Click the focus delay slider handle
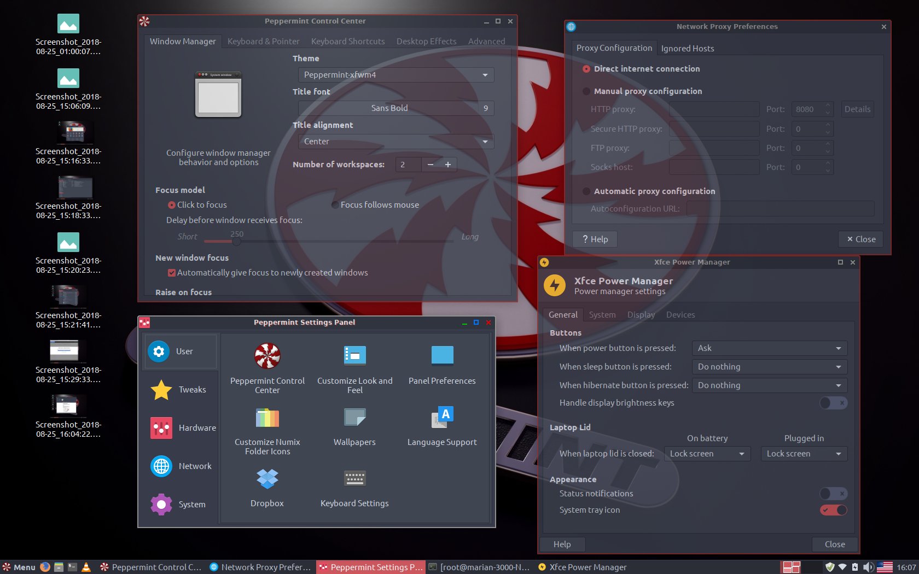 pyautogui.click(x=236, y=241)
